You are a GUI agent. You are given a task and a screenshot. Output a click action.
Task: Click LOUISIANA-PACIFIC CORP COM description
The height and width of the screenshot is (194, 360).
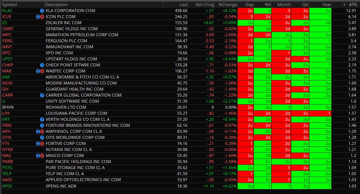click(76, 113)
